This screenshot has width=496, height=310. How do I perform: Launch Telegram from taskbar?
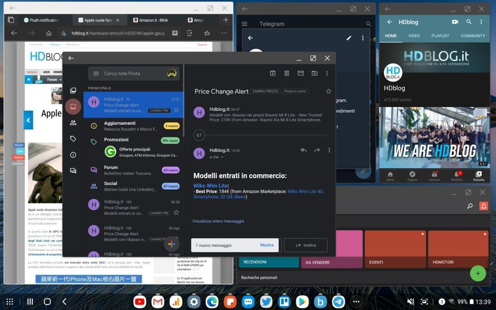[x=338, y=302]
